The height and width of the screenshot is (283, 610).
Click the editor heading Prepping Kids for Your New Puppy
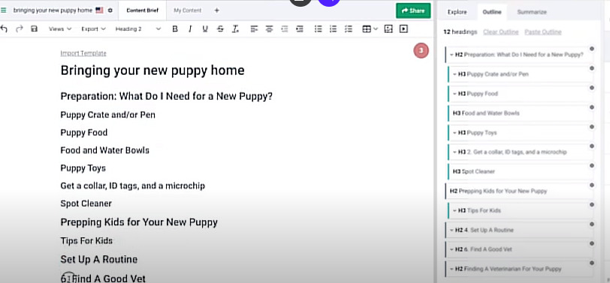(x=139, y=222)
